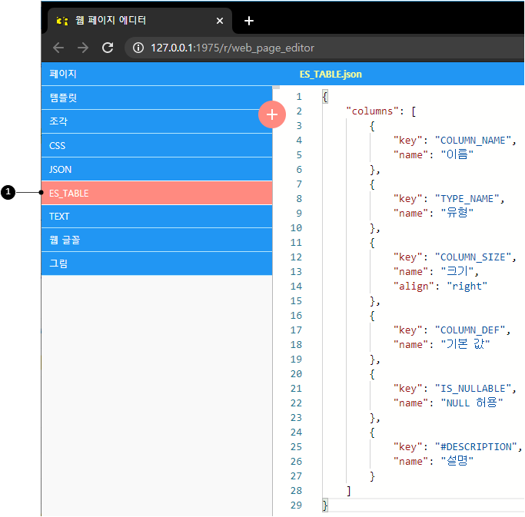Click the "COLUMN_NAME" value

point(473,141)
